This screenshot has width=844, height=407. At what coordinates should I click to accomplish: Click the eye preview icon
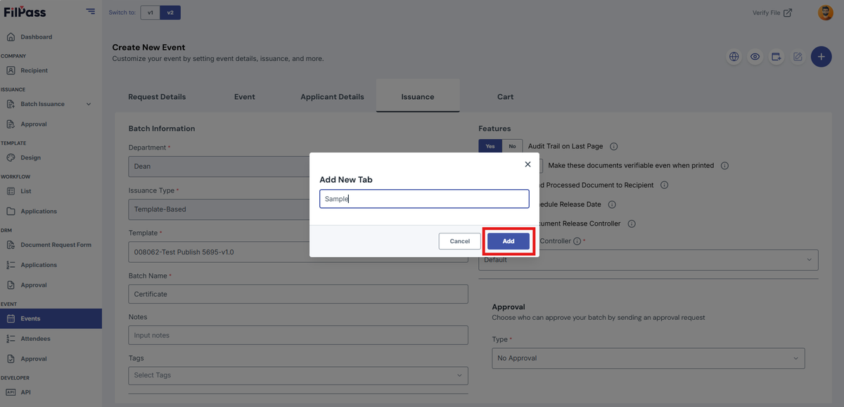(755, 57)
